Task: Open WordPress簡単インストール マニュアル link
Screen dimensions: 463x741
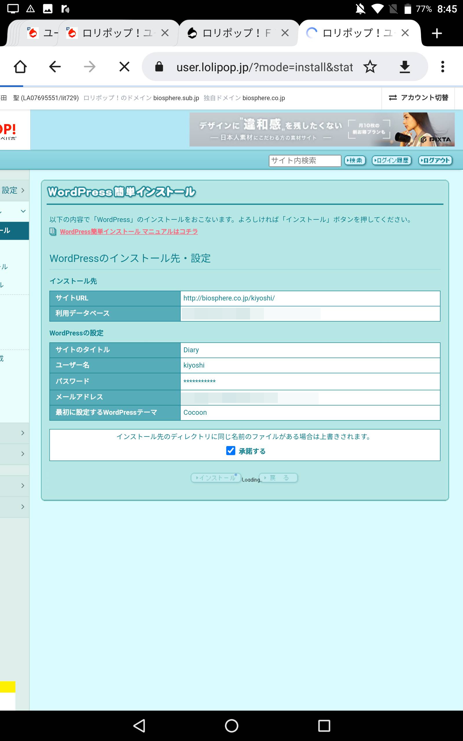Action: (x=128, y=232)
